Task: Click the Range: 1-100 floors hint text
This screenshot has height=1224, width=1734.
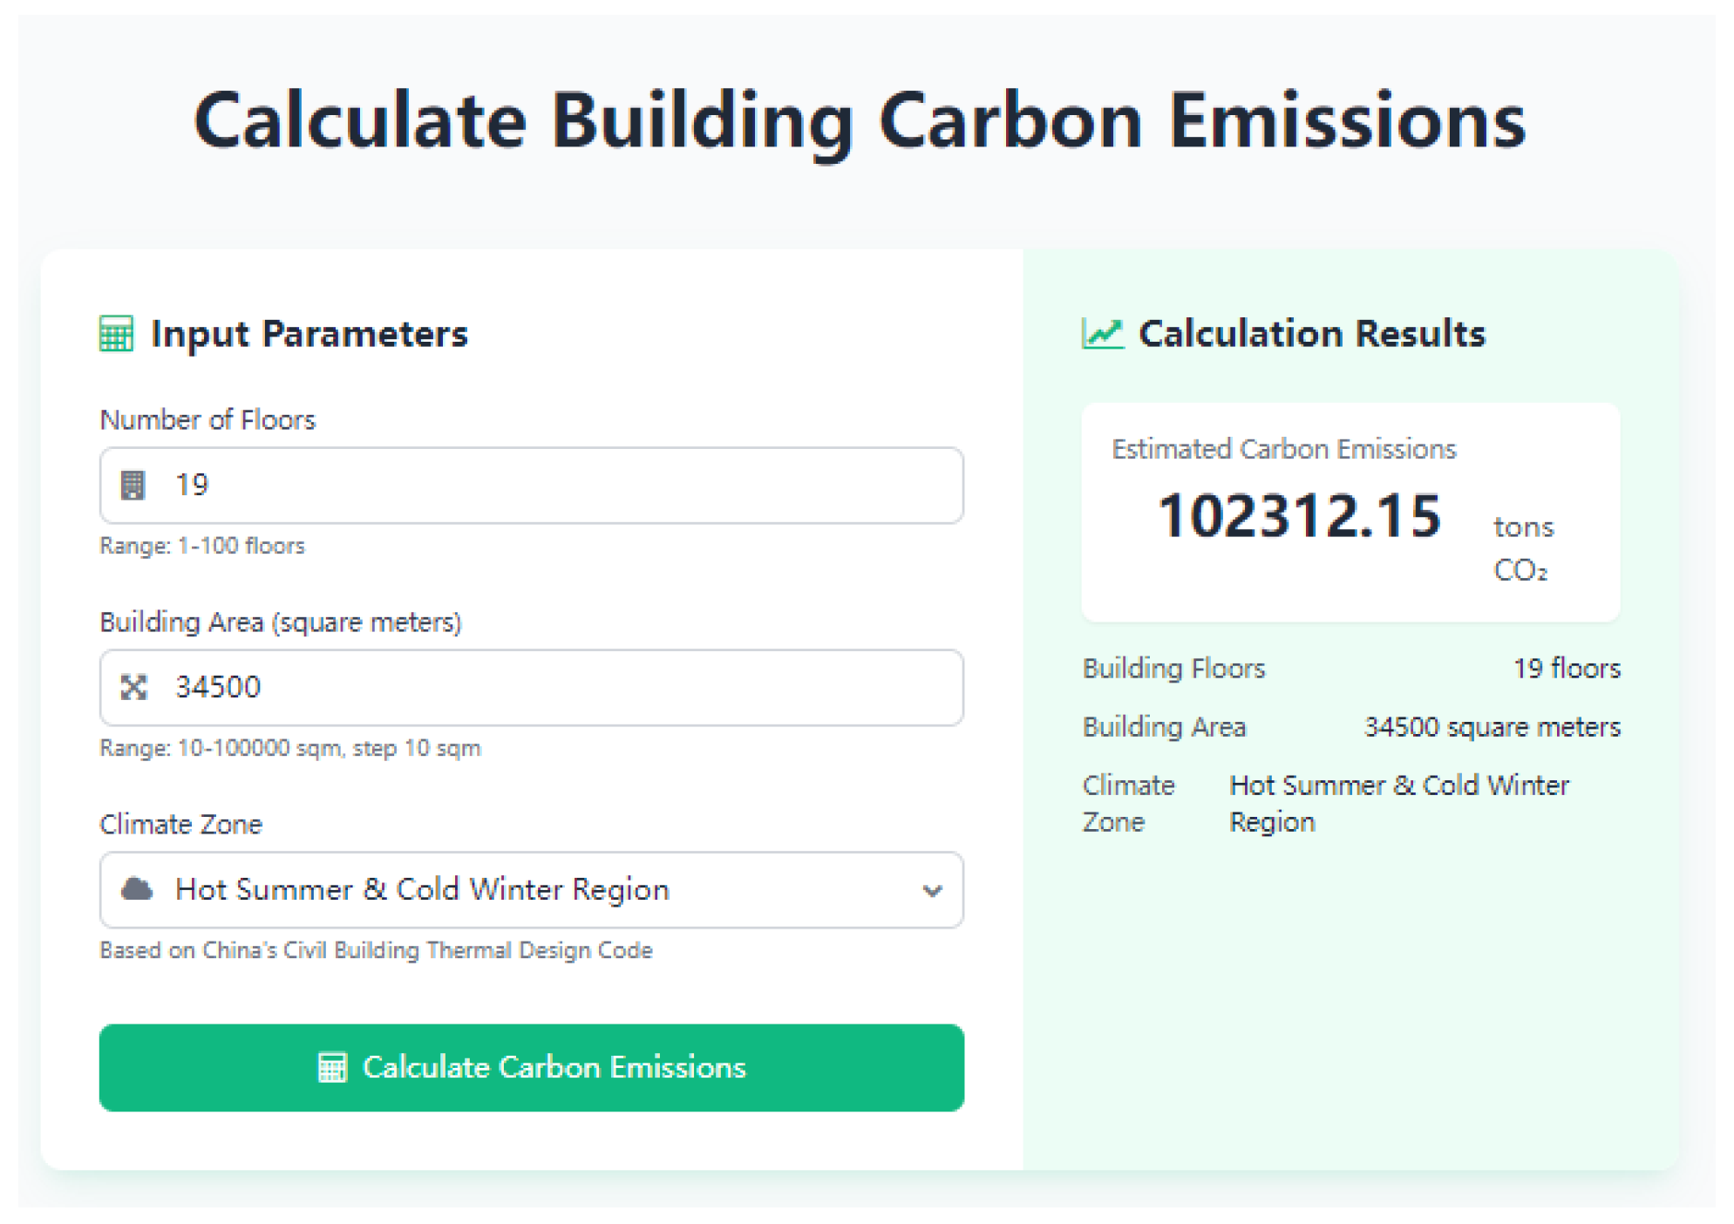Action: (202, 546)
